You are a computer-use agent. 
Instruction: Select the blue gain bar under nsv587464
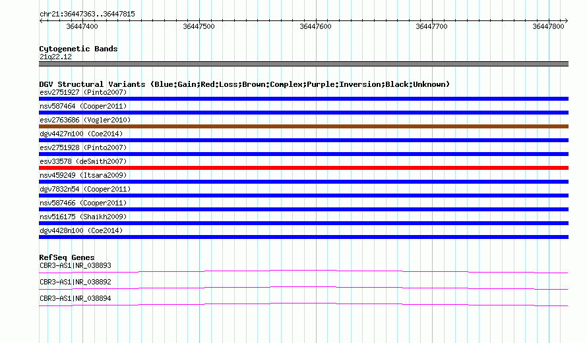[303, 113]
